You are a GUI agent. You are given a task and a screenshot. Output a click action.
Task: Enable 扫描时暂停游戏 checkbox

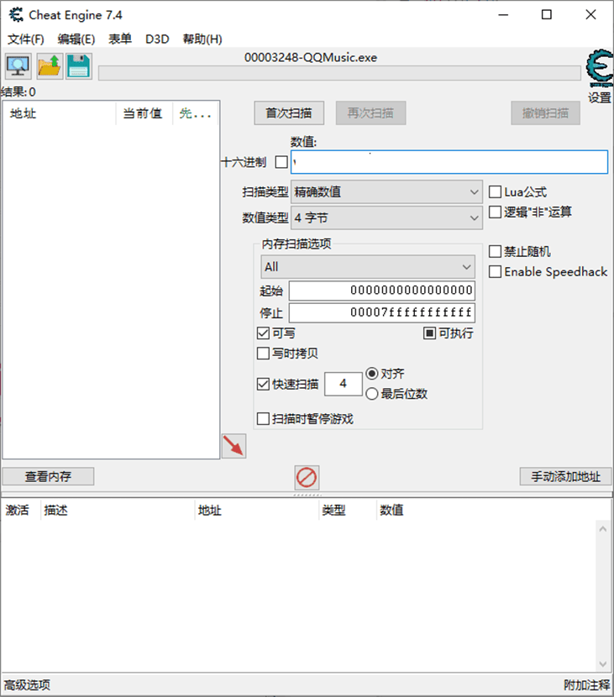point(263,419)
